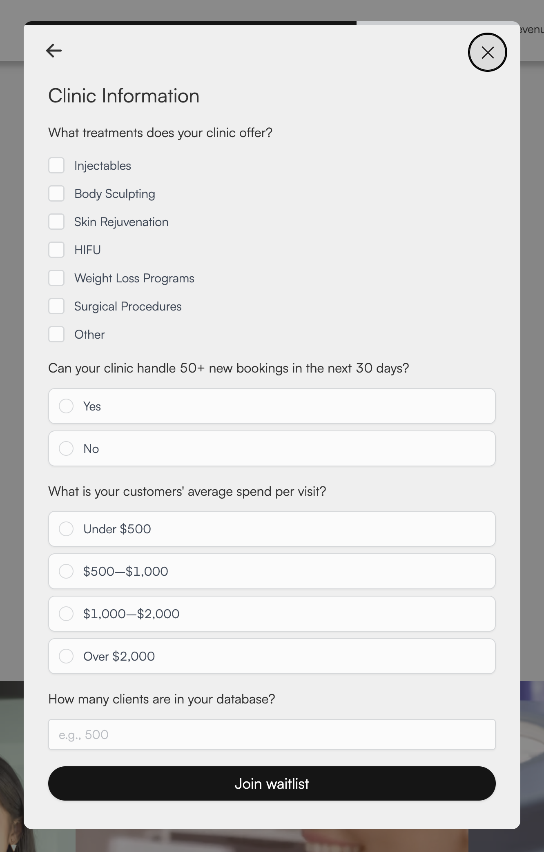The image size is (544, 852).
Task: Enable the Skin Rejuvenation option
Action: (x=56, y=222)
